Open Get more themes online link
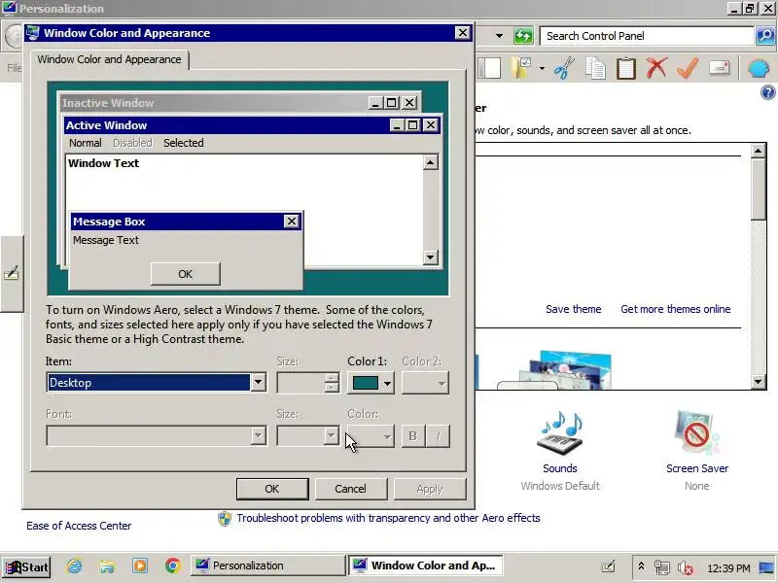The width and height of the screenshot is (778, 583). [x=675, y=309]
